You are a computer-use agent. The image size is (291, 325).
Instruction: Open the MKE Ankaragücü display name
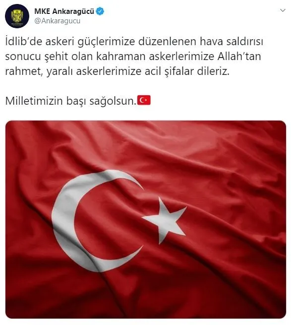point(64,11)
